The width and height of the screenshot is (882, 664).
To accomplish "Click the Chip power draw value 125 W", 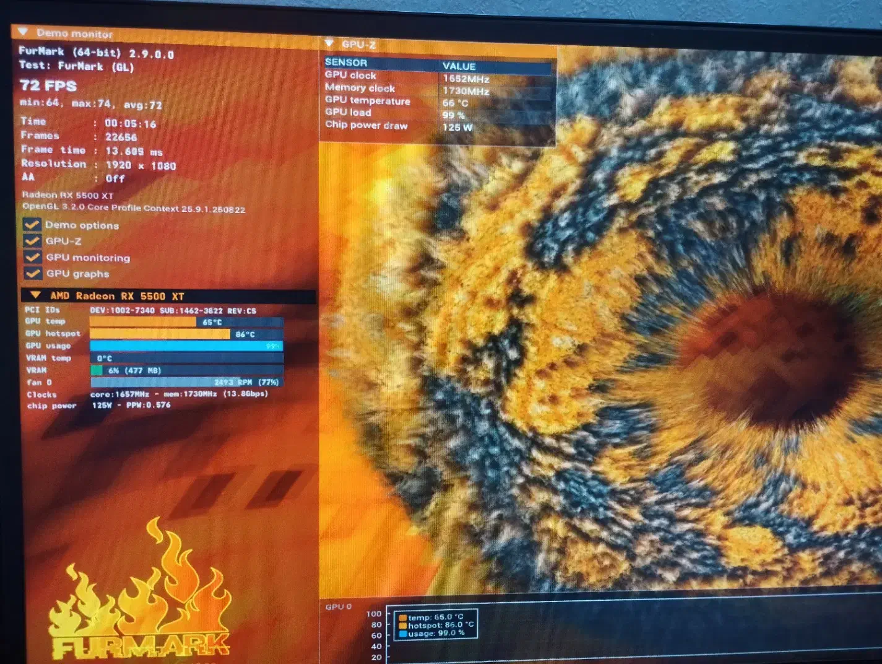I will click(457, 127).
